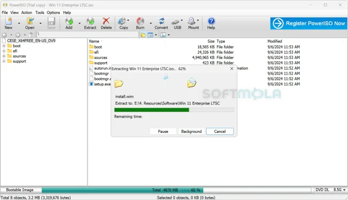Open the File menu
This screenshot has height=200, width=348.
click(x=4, y=12)
